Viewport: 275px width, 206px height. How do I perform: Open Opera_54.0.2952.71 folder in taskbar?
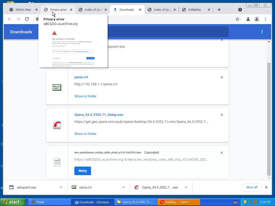136,202
